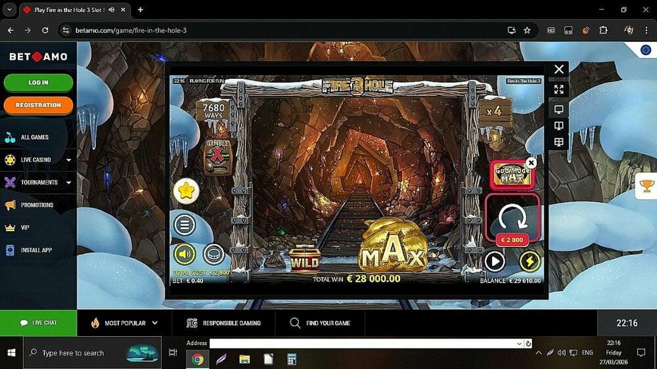The width and height of the screenshot is (657, 369).
Task: Select the single-screen layout icon
Action: [x=559, y=109]
